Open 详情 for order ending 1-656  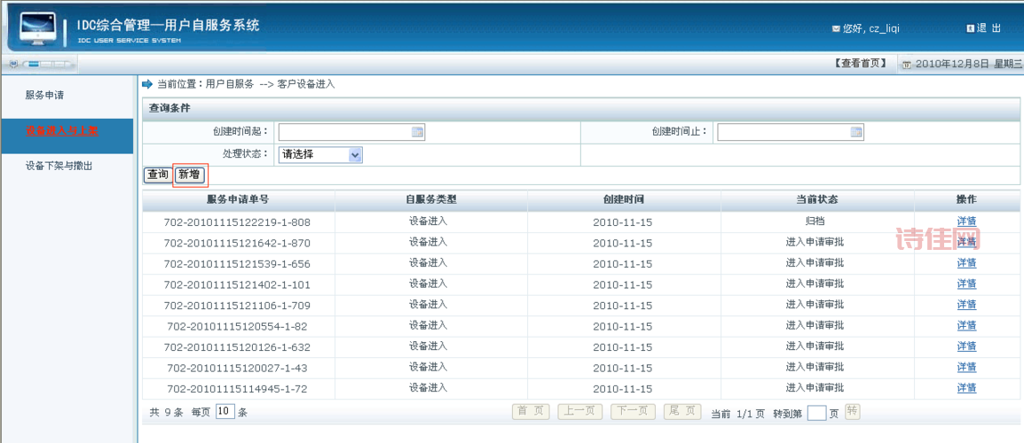click(966, 263)
